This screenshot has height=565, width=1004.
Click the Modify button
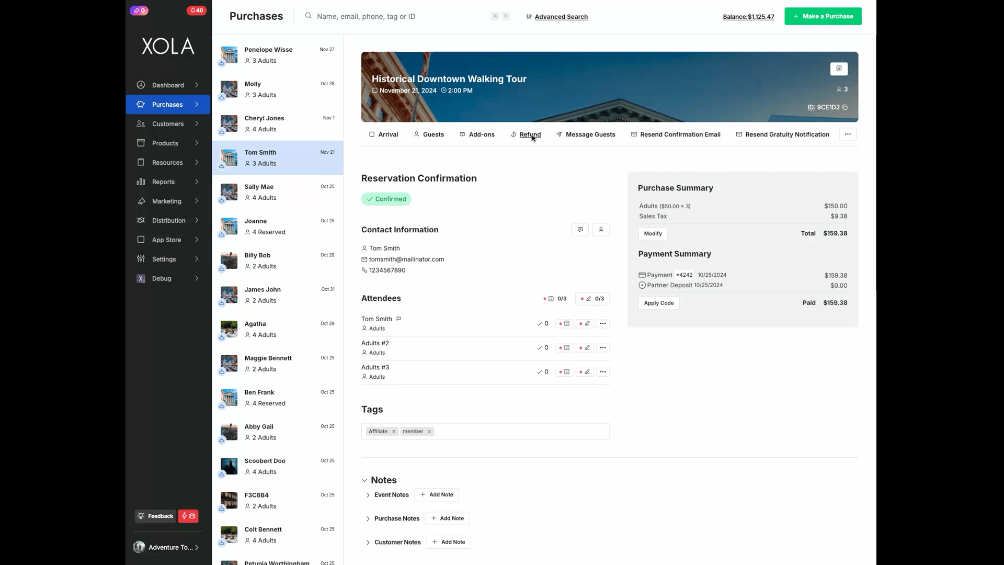[x=653, y=233]
